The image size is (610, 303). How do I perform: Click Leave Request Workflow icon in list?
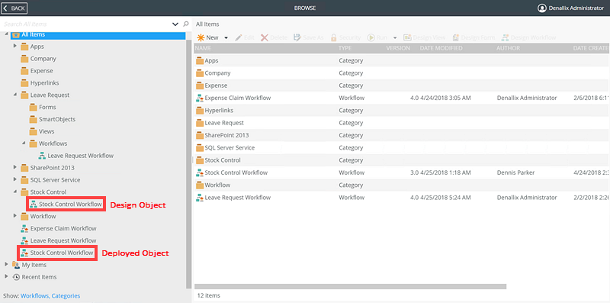click(200, 198)
